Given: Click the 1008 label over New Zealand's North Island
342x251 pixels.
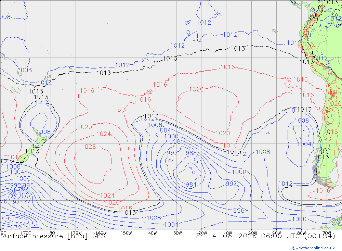Looking at the screenshot, I should (43, 132).
